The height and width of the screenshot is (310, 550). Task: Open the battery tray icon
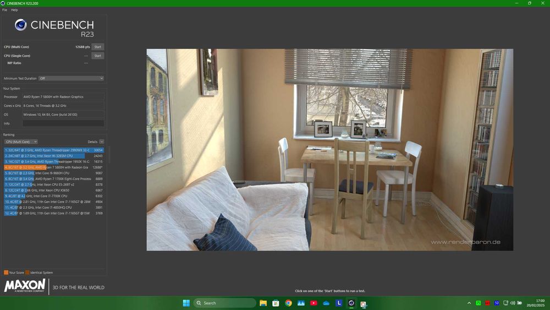520,303
